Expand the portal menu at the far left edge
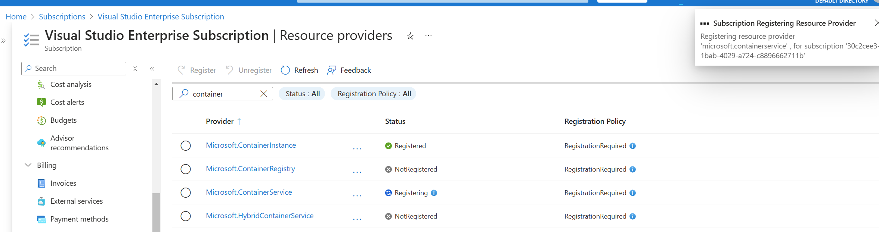The width and height of the screenshot is (879, 232). [x=3, y=41]
